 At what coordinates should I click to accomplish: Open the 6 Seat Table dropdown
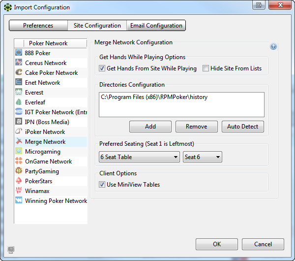[139, 157]
